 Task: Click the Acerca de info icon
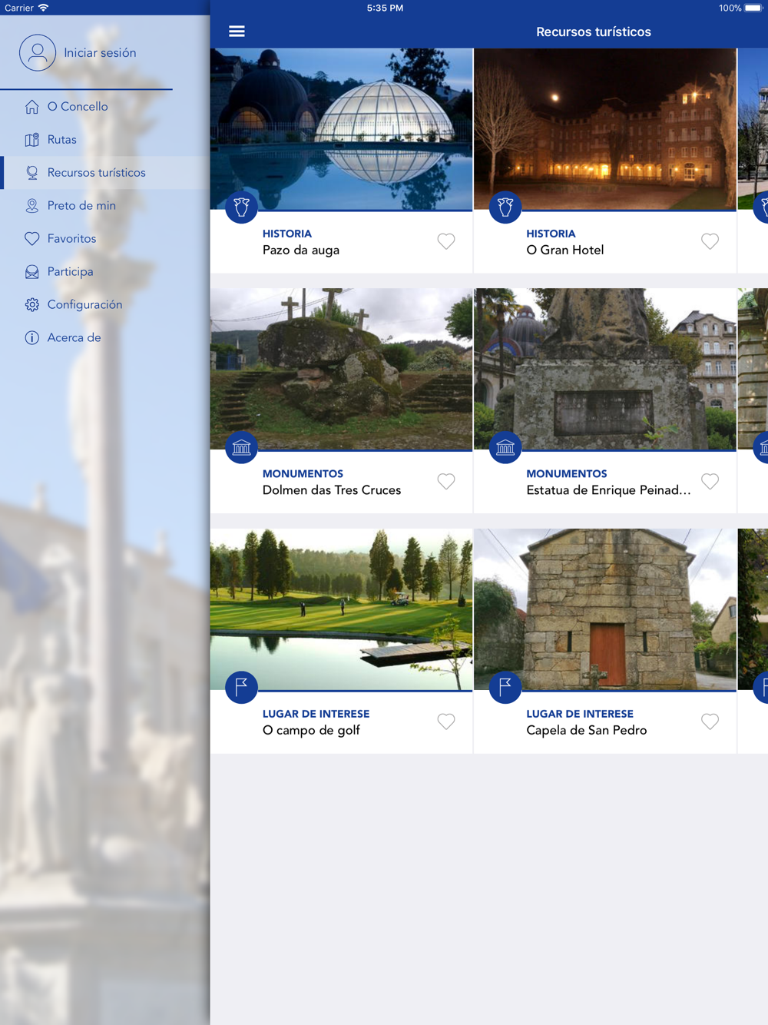(x=31, y=338)
